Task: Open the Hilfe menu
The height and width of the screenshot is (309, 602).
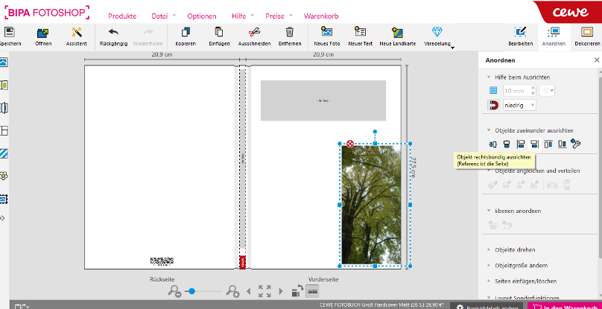Action: pyautogui.click(x=239, y=16)
